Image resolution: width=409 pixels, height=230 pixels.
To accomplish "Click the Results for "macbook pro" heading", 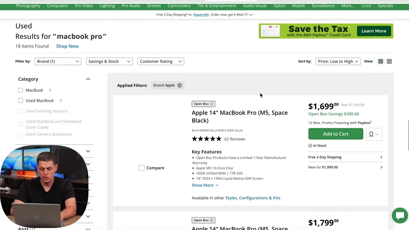I will coord(61,36).
